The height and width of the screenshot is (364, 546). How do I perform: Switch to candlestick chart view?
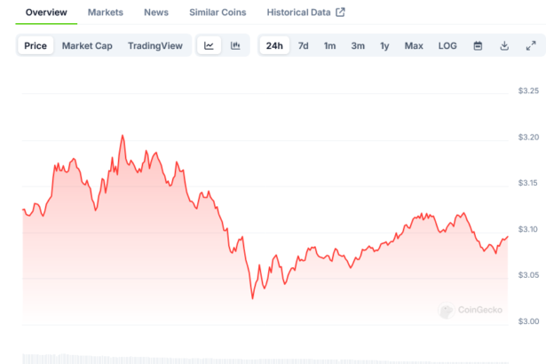point(235,46)
